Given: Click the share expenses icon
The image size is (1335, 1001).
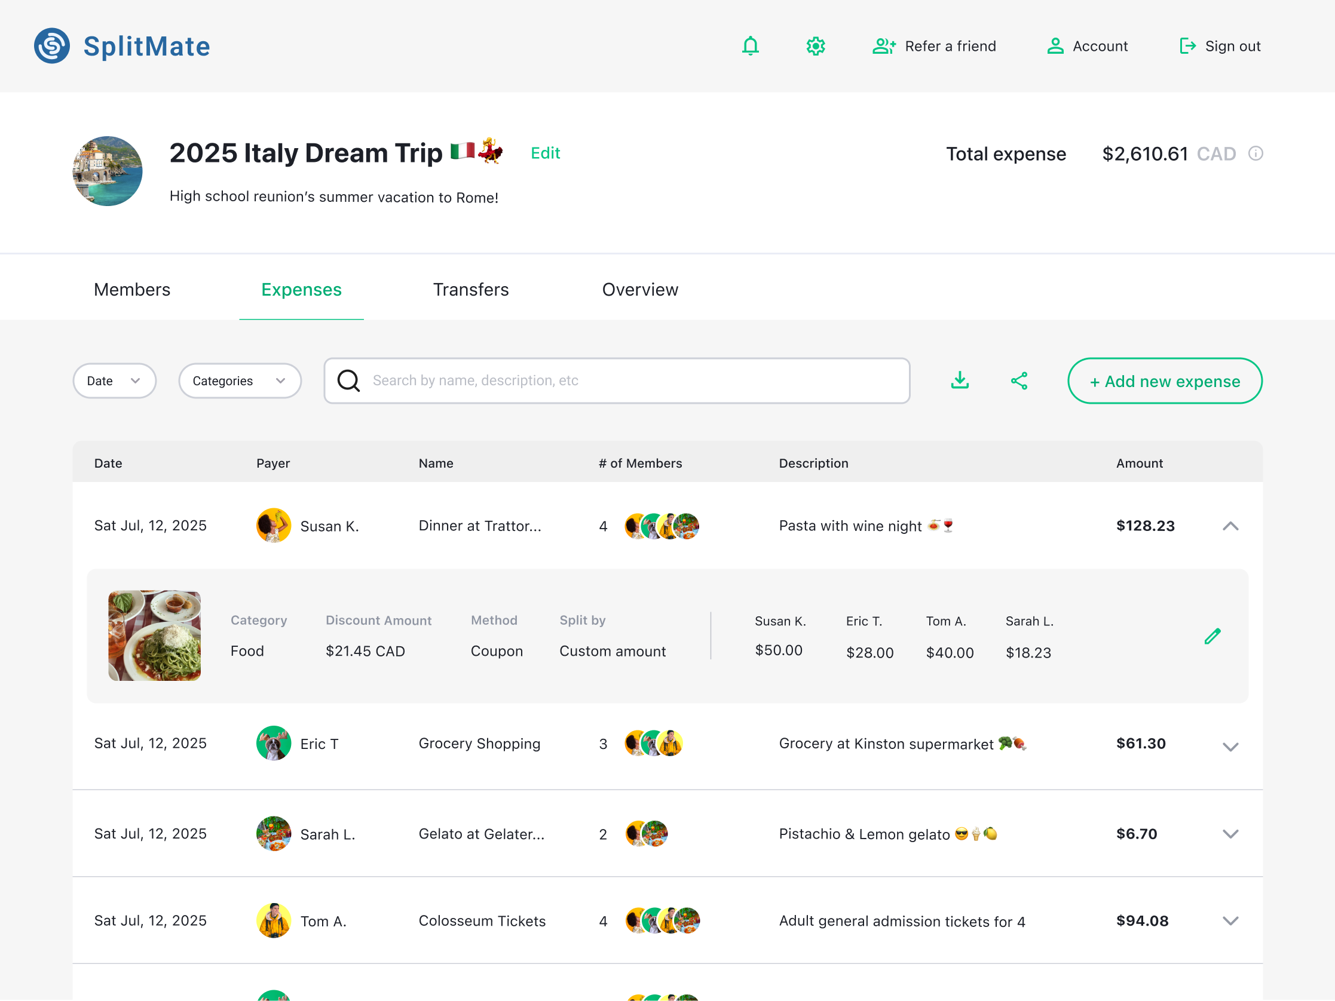Looking at the screenshot, I should coord(1019,380).
